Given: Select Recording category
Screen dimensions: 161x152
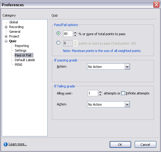Looking at the screenshot, I should [16, 27].
